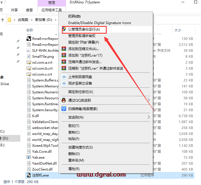201x185 pixels.
Task: Sort by the 名称 column header
Action: [30, 30]
